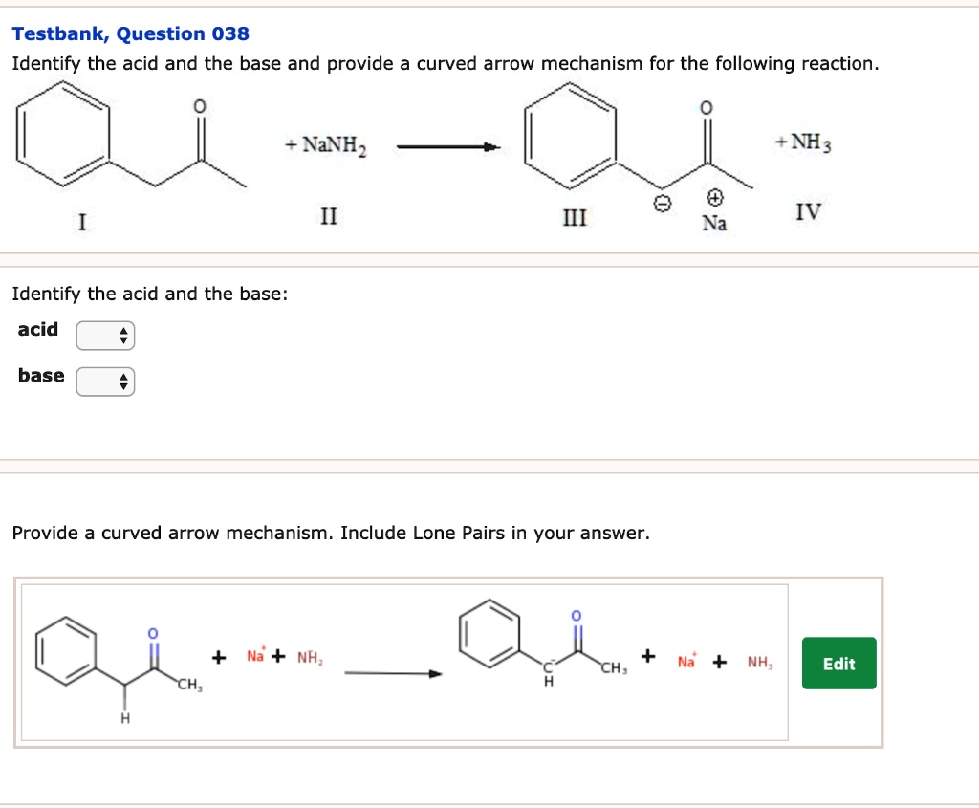Click the carbanion C-H label in the product structure
This screenshot has height=808, width=979.
pyautogui.click(x=550, y=674)
